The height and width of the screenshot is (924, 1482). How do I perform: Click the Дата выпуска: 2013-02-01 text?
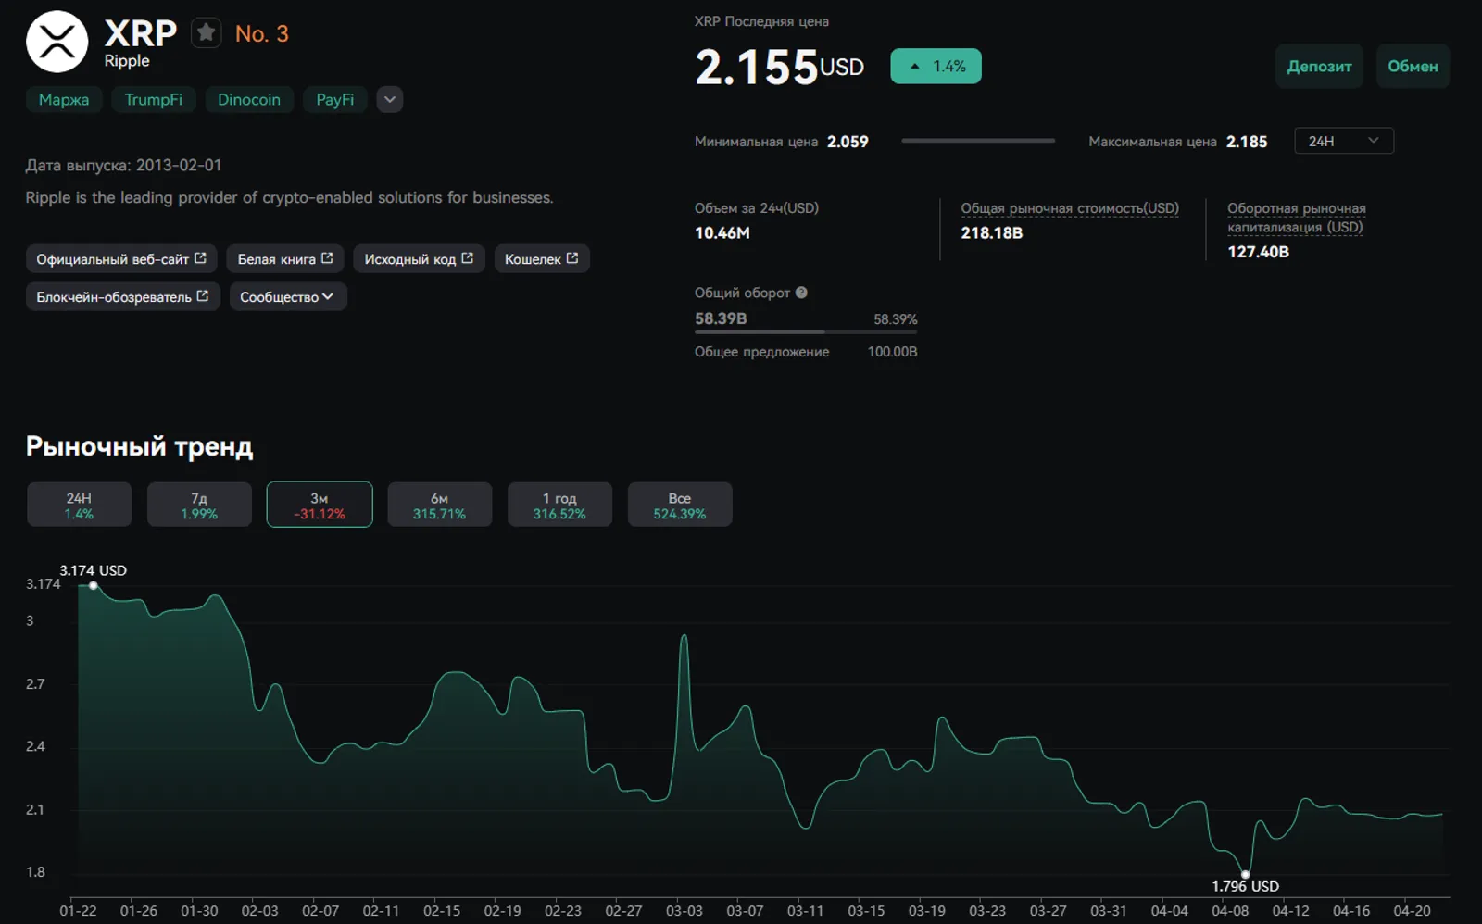click(123, 165)
